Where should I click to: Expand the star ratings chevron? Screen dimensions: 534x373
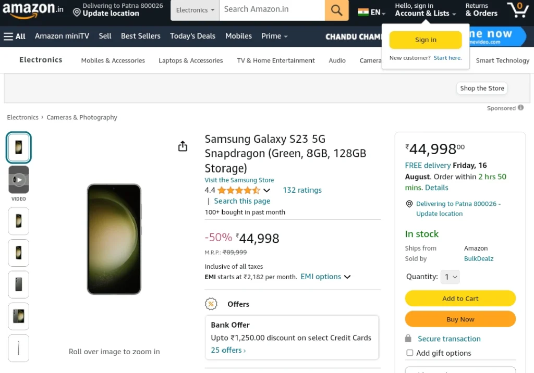point(266,190)
